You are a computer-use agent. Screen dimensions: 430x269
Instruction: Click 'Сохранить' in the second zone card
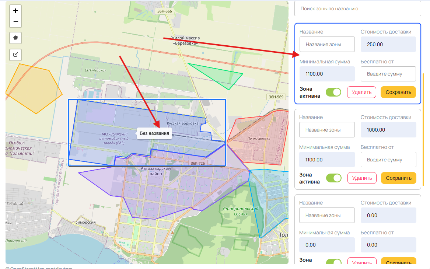398,178
